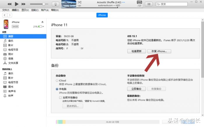Image resolution: width=204 pixels, height=127 pixels.
Task: Click the storage usage bar showing 46.80 GB
Action: click(x=108, y=122)
